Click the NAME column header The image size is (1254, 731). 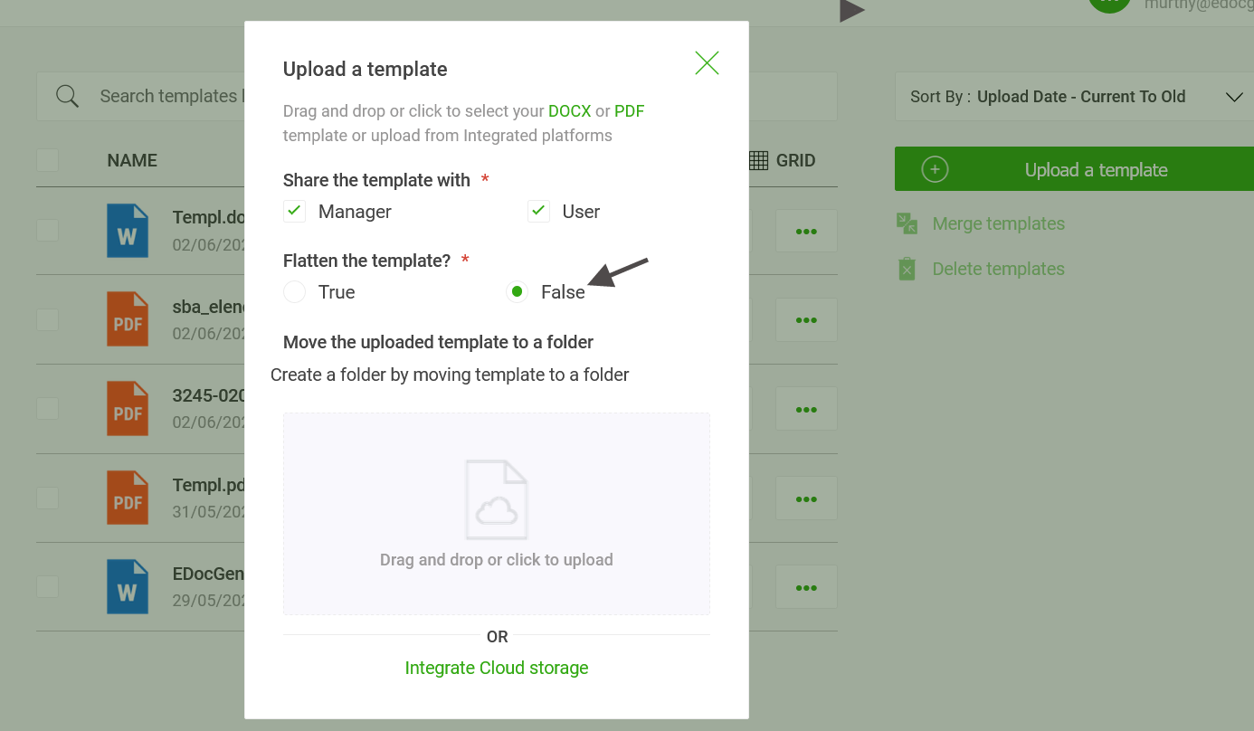(132, 160)
